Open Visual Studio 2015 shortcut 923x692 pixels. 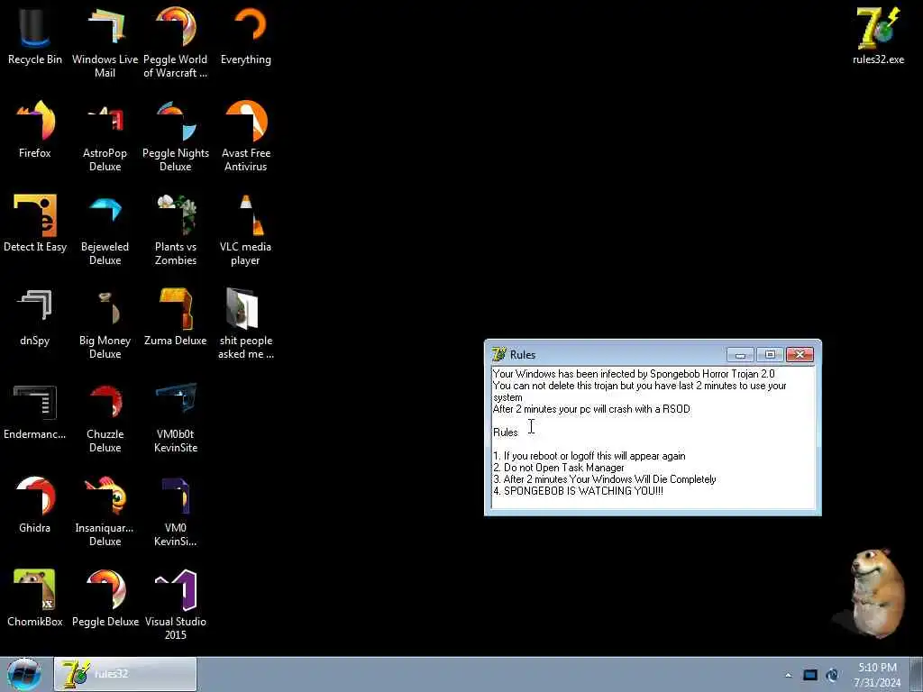click(x=176, y=604)
